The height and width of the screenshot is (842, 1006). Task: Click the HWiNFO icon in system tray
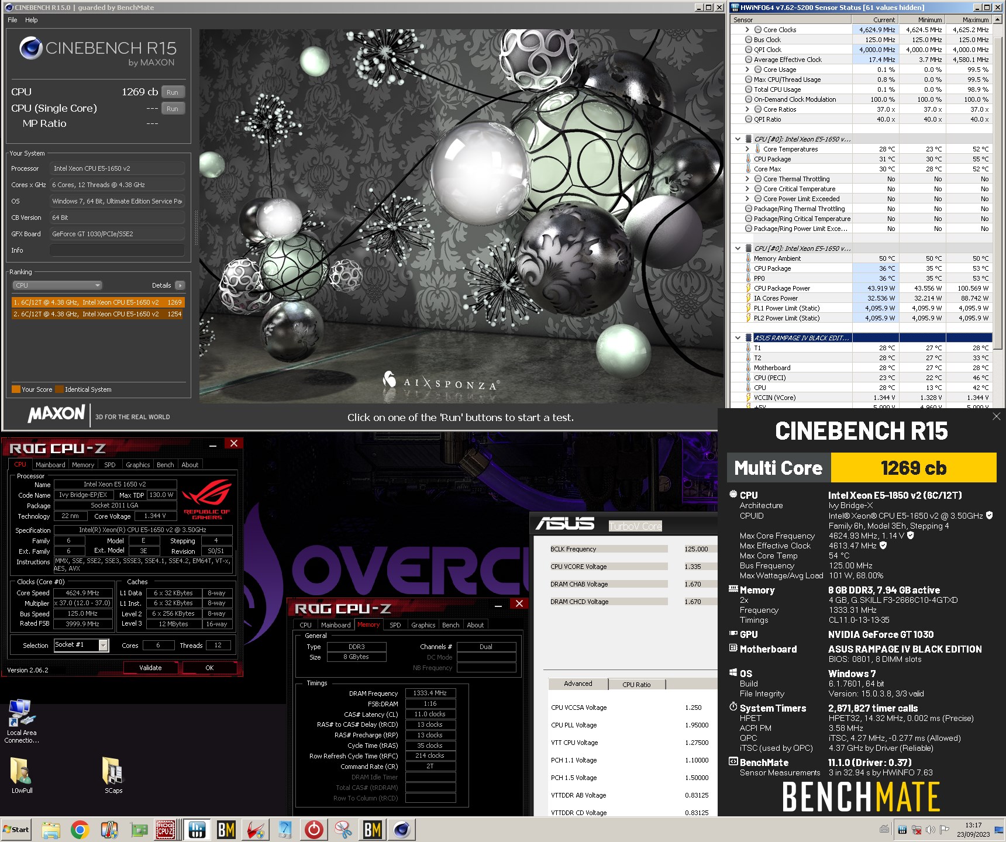(x=902, y=830)
